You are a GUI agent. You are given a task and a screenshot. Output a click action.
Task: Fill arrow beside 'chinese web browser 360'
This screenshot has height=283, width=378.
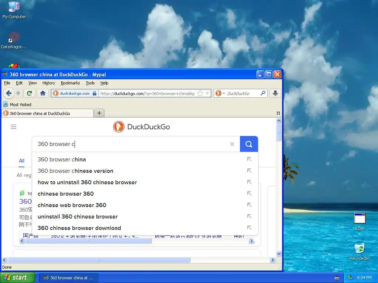tap(249, 205)
